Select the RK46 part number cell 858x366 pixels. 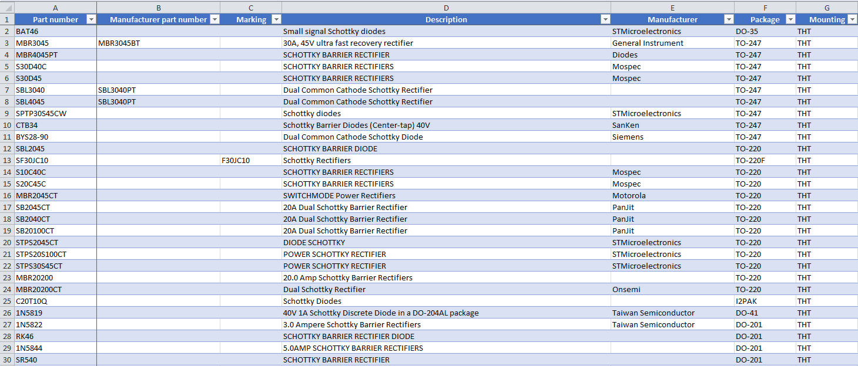click(x=56, y=336)
